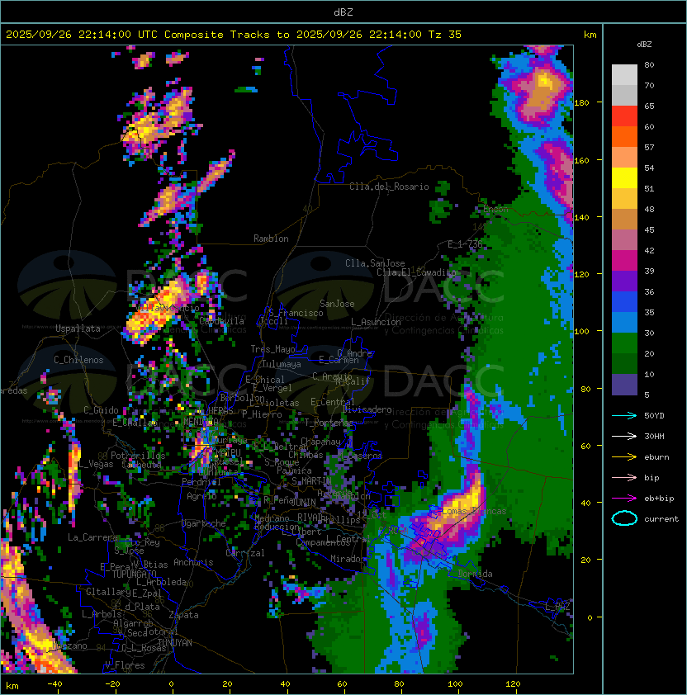Click the 'Ramblon' place label
This screenshot has width=687, height=695.
[x=271, y=239]
